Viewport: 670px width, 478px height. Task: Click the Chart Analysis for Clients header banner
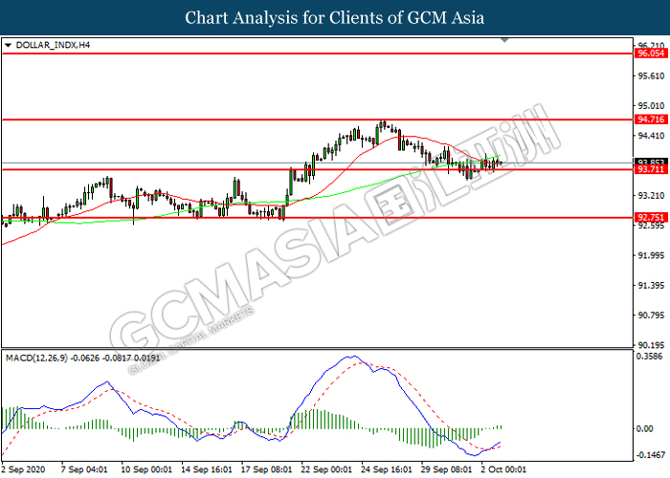pos(335,17)
